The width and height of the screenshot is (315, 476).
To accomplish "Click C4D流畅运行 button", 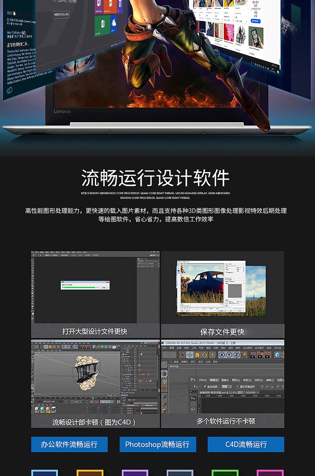I will tap(246, 444).
